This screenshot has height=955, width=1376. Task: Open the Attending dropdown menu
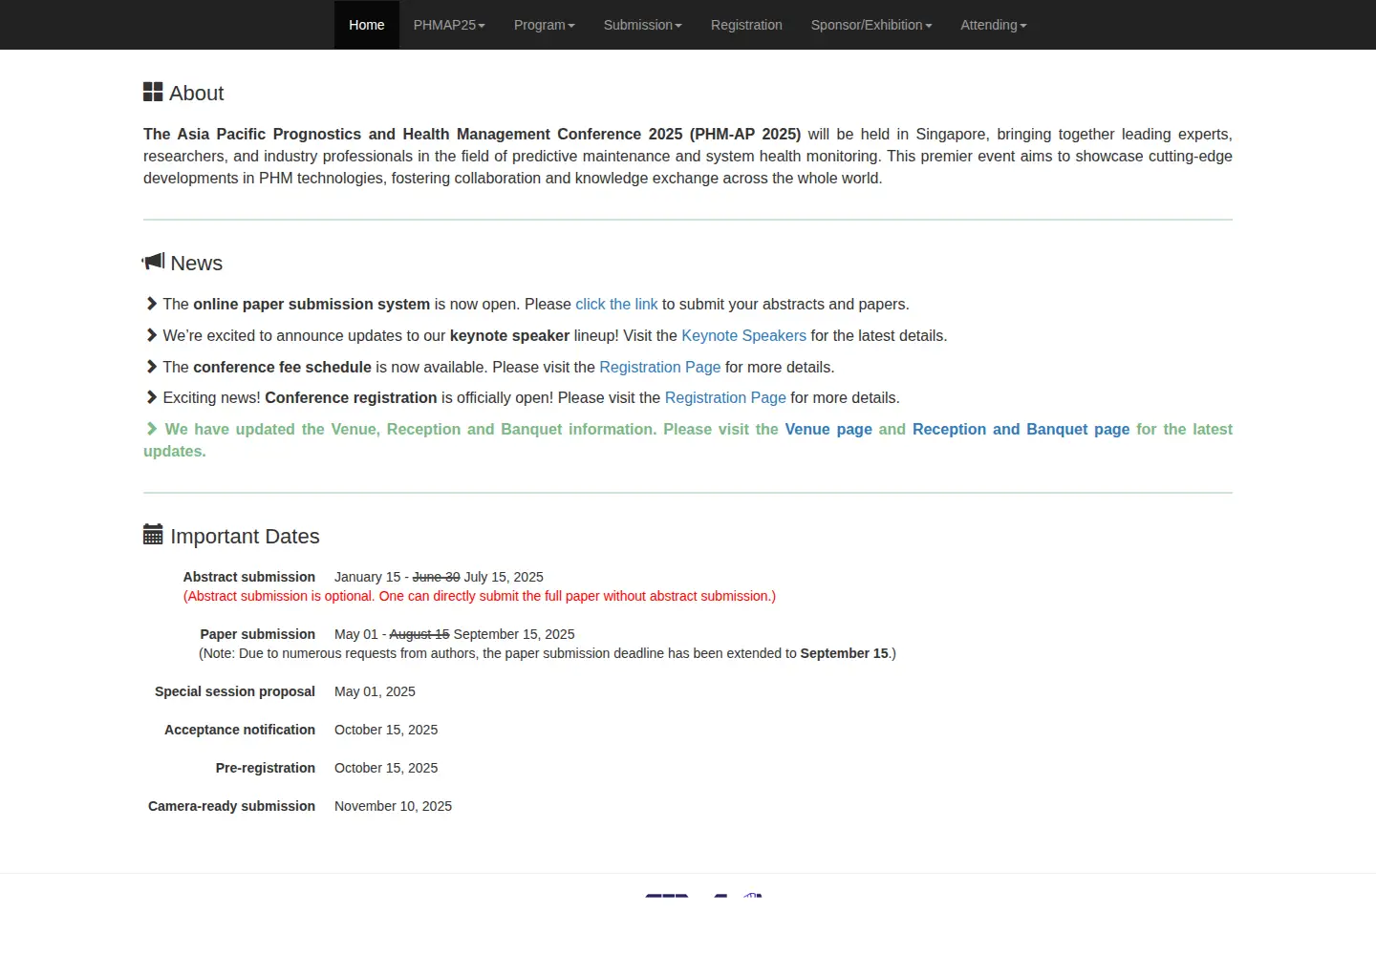click(994, 25)
